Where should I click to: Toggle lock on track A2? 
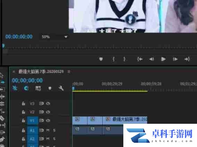pyautogui.click(x=23, y=139)
